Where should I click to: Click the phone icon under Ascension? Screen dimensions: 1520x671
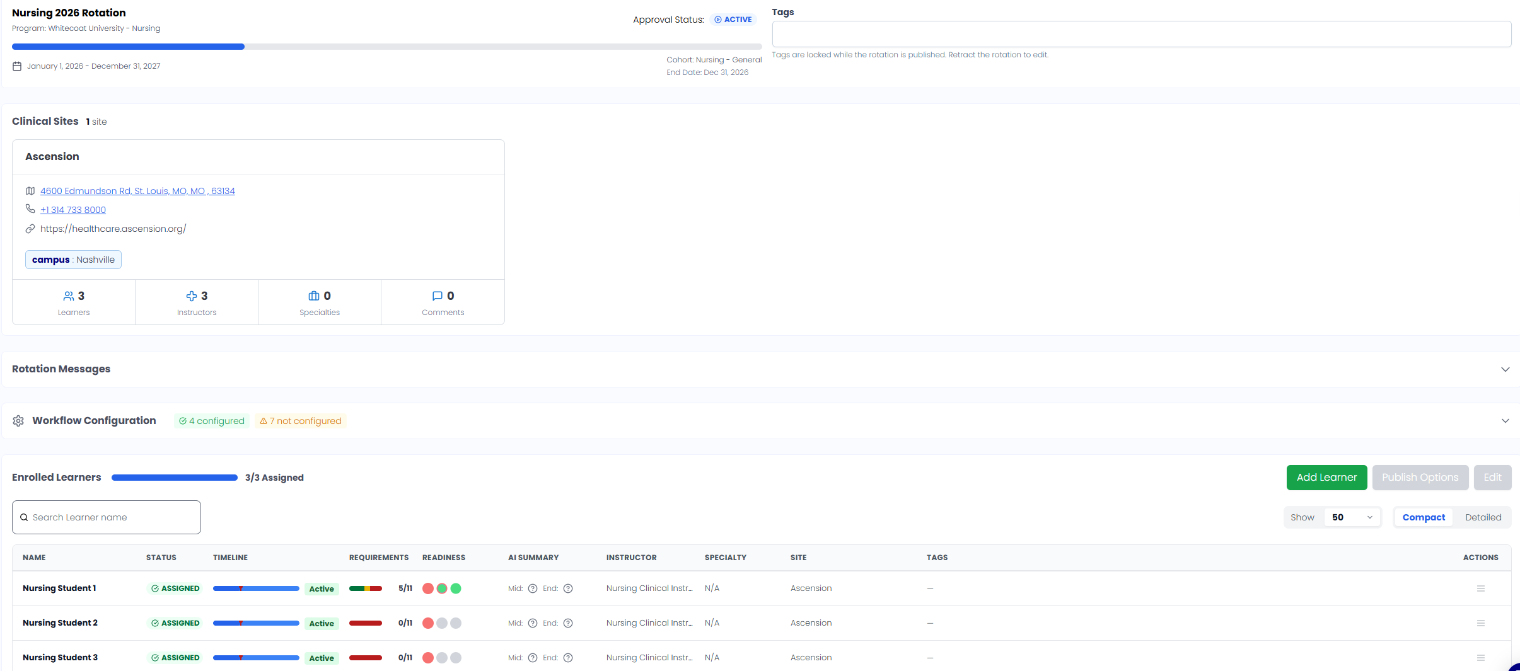coord(30,209)
